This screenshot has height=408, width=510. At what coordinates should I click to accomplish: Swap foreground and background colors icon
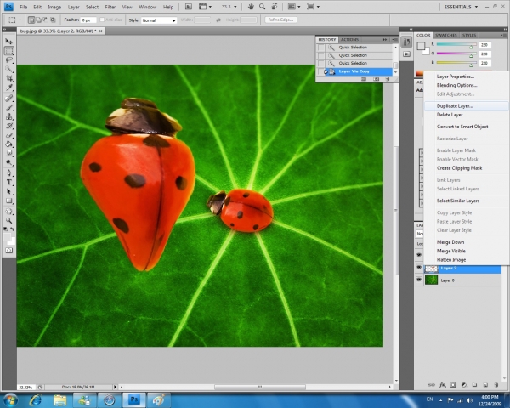pos(13,229)
